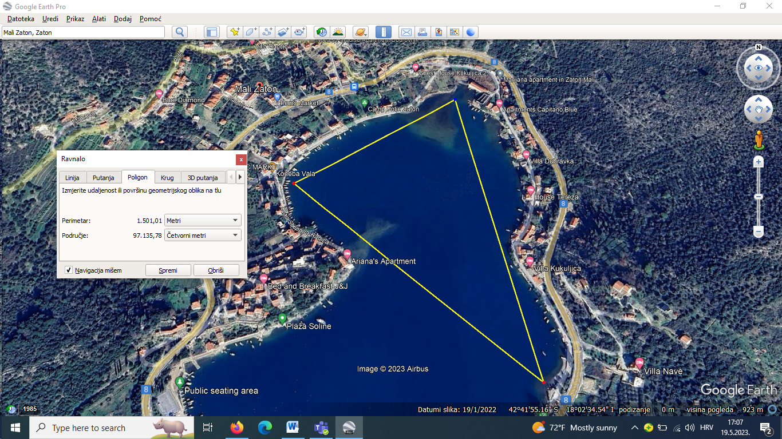Click the Add Placemark pushpin icon
Viewport: 782px width, 439px height.
[234, 33]
